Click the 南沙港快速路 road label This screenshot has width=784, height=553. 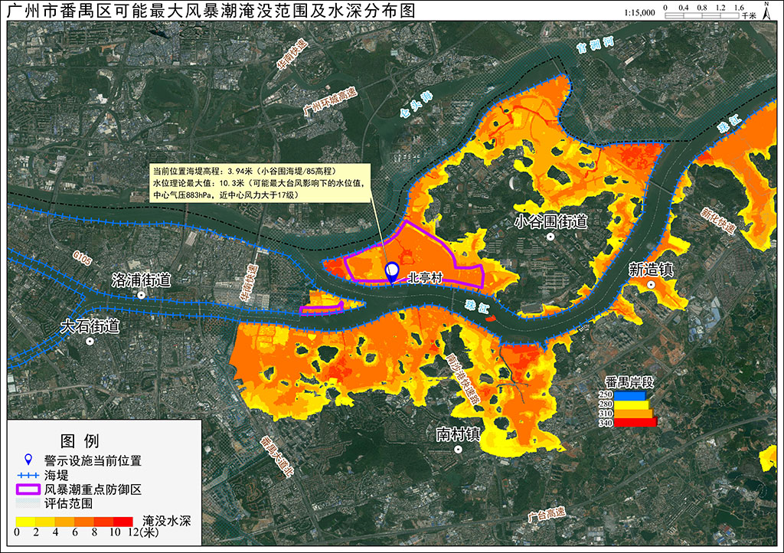[463, 379]
